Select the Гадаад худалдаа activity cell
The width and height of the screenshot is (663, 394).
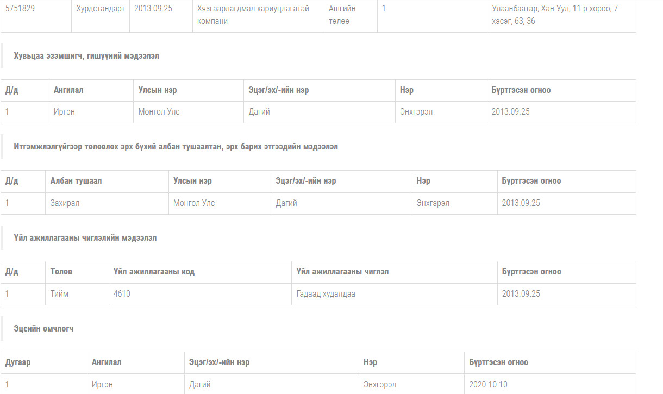click(x=326, y=294)
